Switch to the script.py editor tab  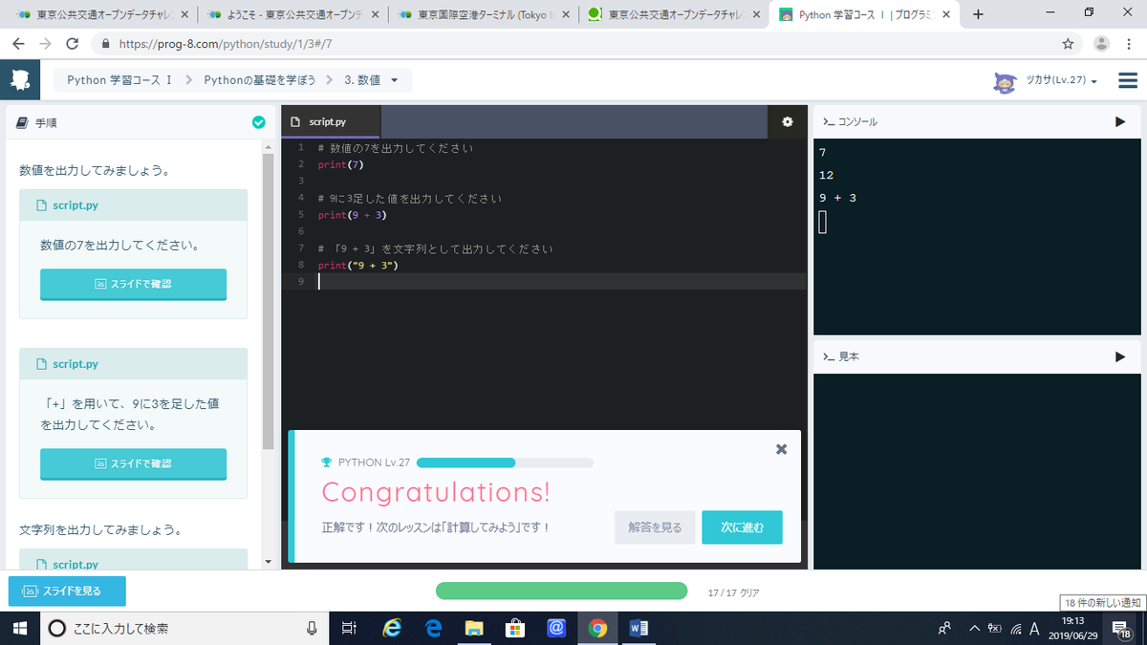(330, 121)
